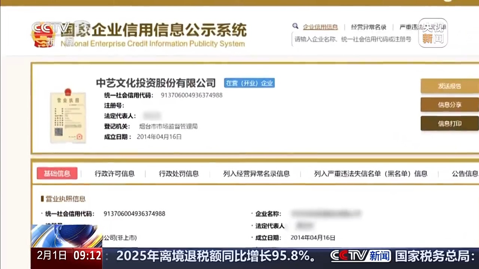Select the 经营异常名录 search category

coord(369,27)
